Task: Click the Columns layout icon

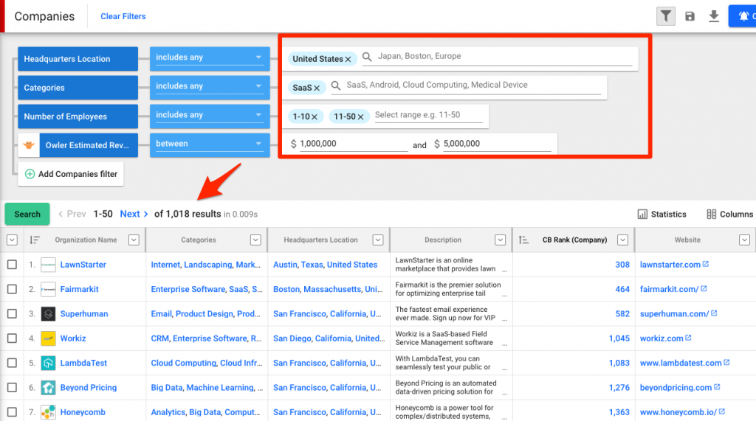Action: pos(711,215)
